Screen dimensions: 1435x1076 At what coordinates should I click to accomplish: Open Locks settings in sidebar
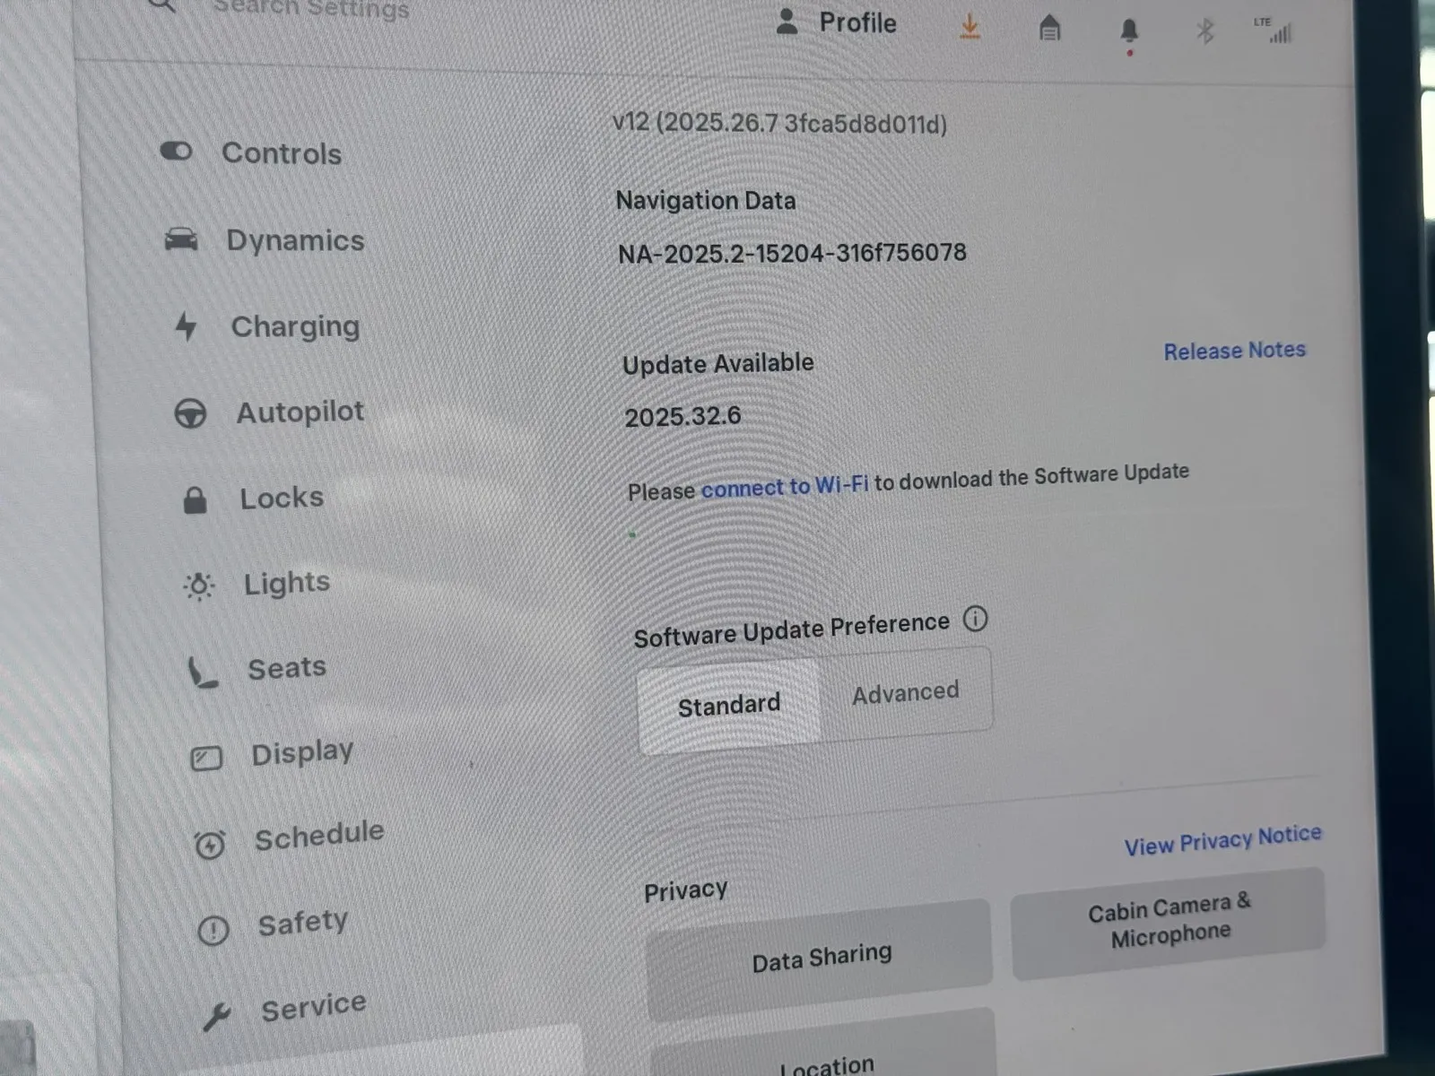tap(281, 498)
